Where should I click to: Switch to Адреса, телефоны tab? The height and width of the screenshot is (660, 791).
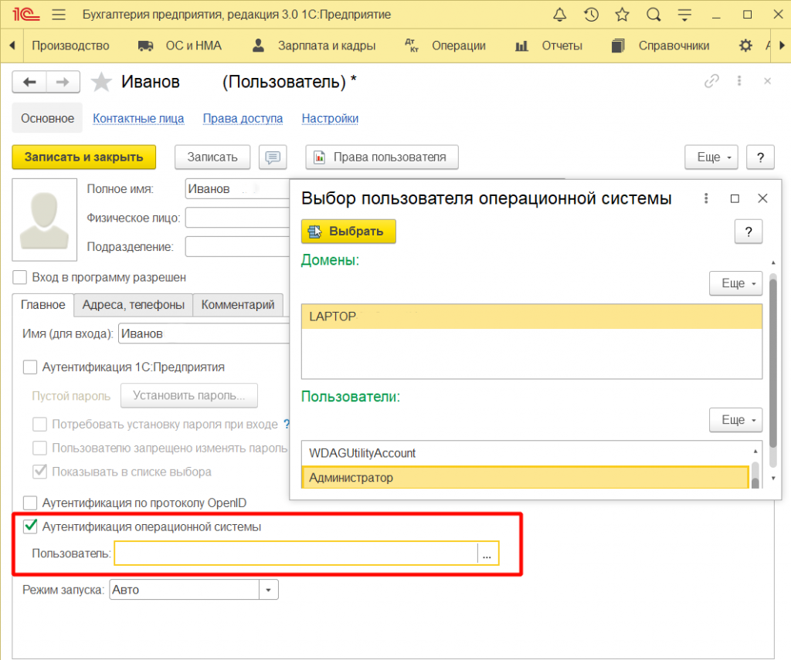click(133, 305)
